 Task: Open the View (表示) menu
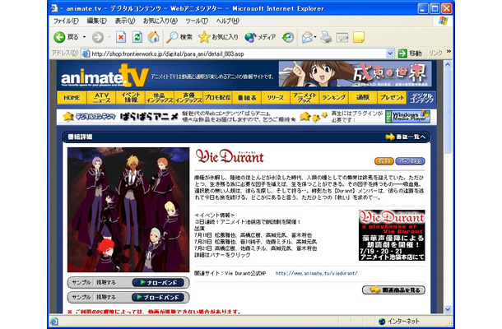(125, 21)
